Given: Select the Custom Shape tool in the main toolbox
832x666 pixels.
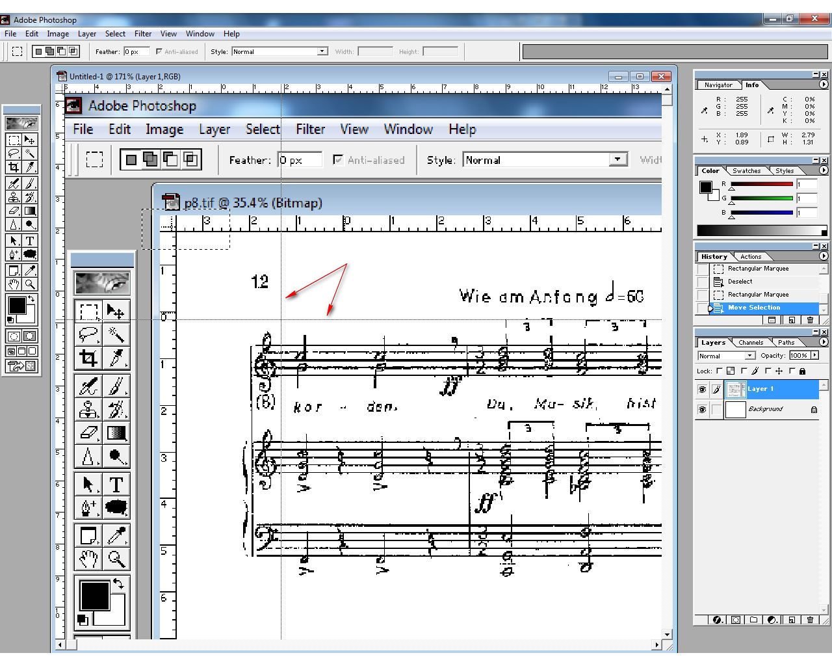Looking at the screenshot, I should point(29,254).
